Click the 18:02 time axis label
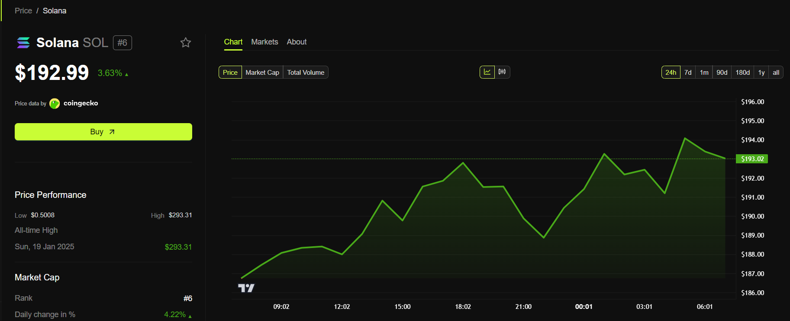Image resolution: width=790 pixels, height=321 pixels. pyautogui.click(x=463, y=307)
